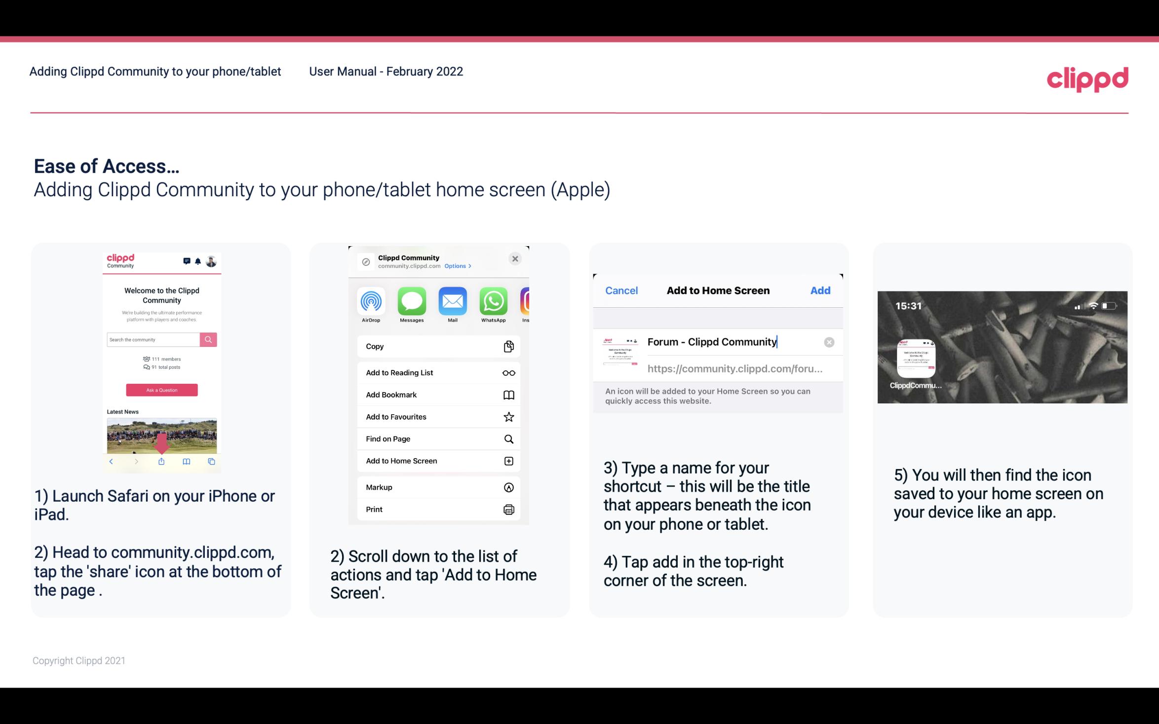Clear the Forum - Clippd Community name field
The image size is (1159, 724).
click(x=829, y=341)
